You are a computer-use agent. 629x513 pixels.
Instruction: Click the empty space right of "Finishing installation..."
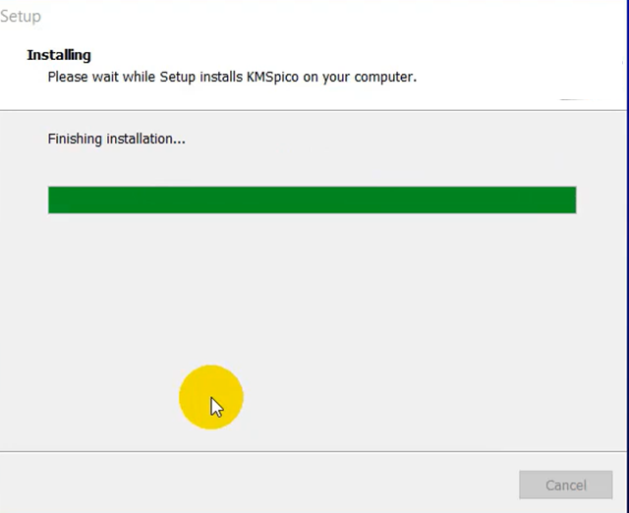tap(393, 139)
